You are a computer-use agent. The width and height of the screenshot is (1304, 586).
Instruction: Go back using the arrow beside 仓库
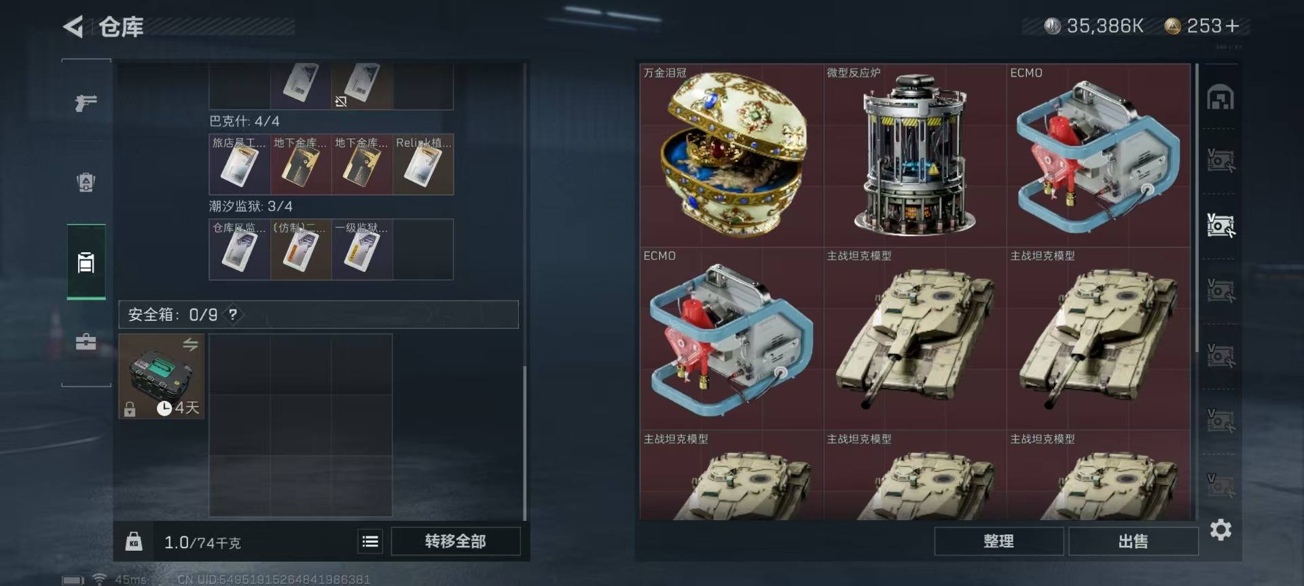(x=73, y=27)
